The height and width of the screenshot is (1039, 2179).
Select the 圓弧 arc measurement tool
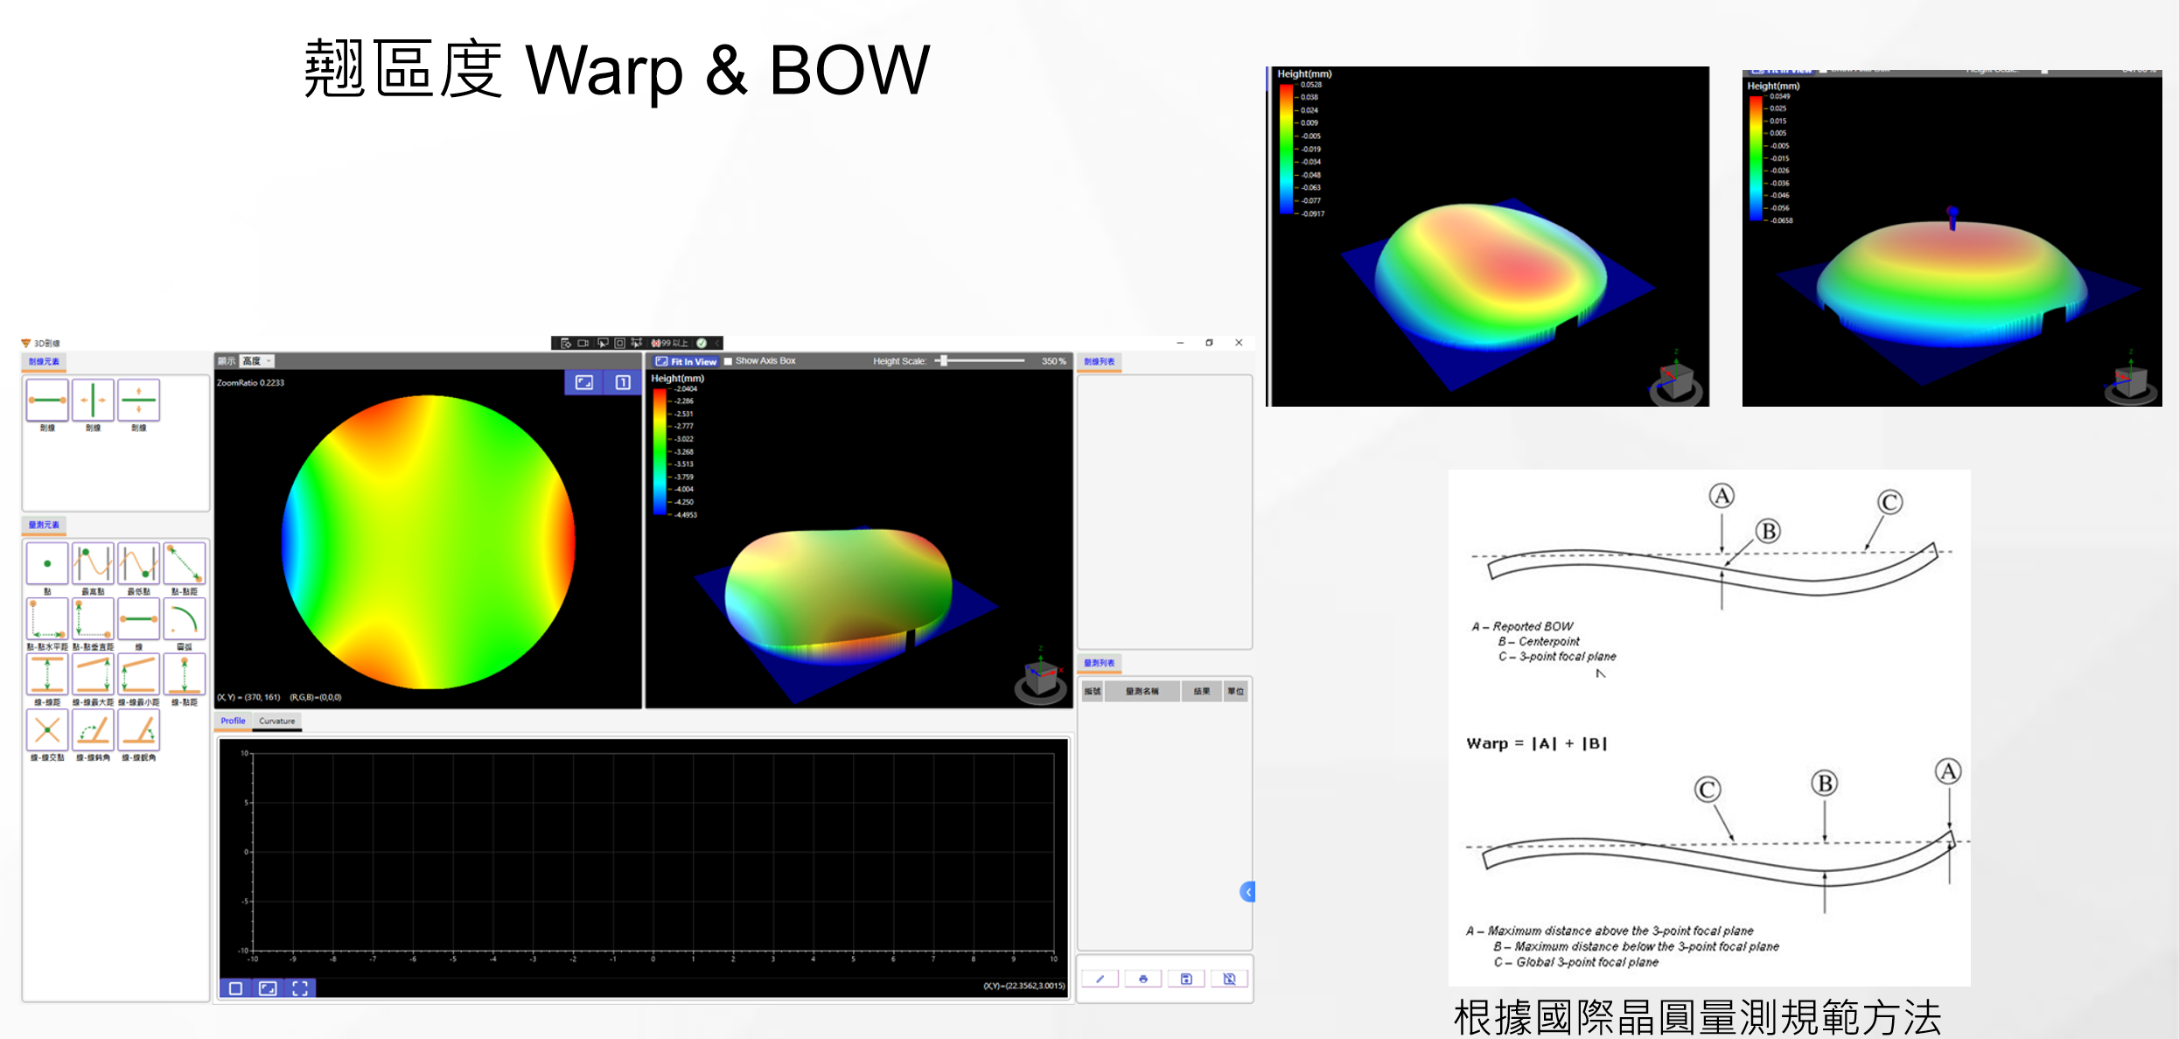(184, 619)
